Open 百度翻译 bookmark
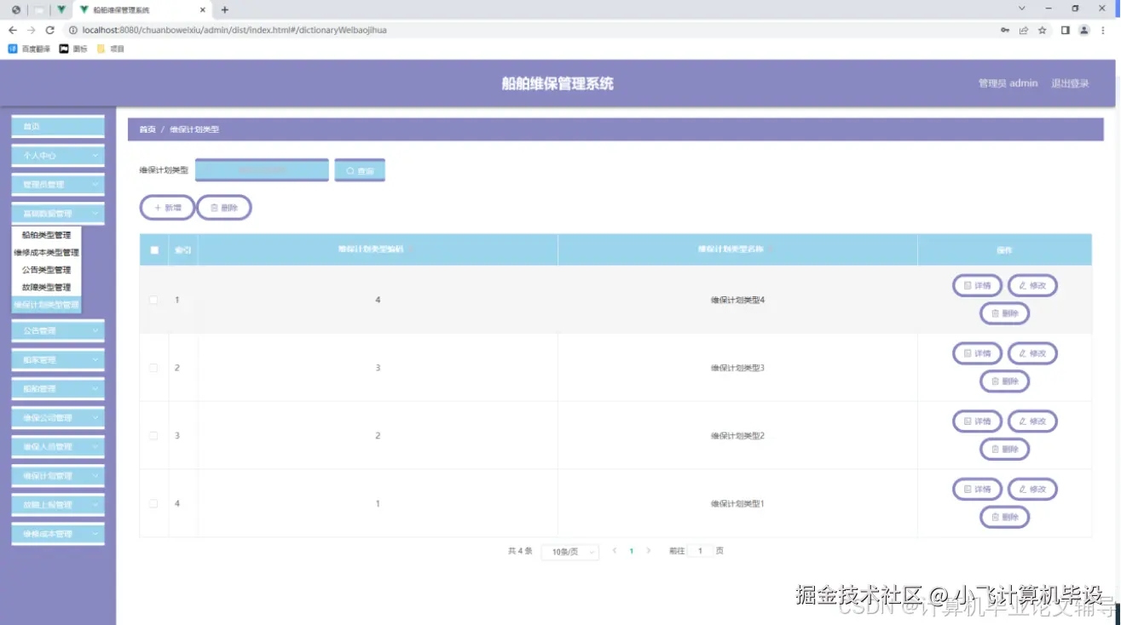Screen dimensions: 1121x625 (30, 49)
